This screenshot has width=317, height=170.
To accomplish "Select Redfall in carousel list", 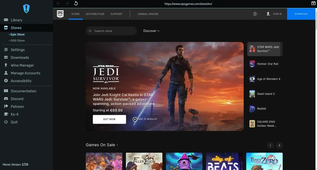I will point(265,109).
